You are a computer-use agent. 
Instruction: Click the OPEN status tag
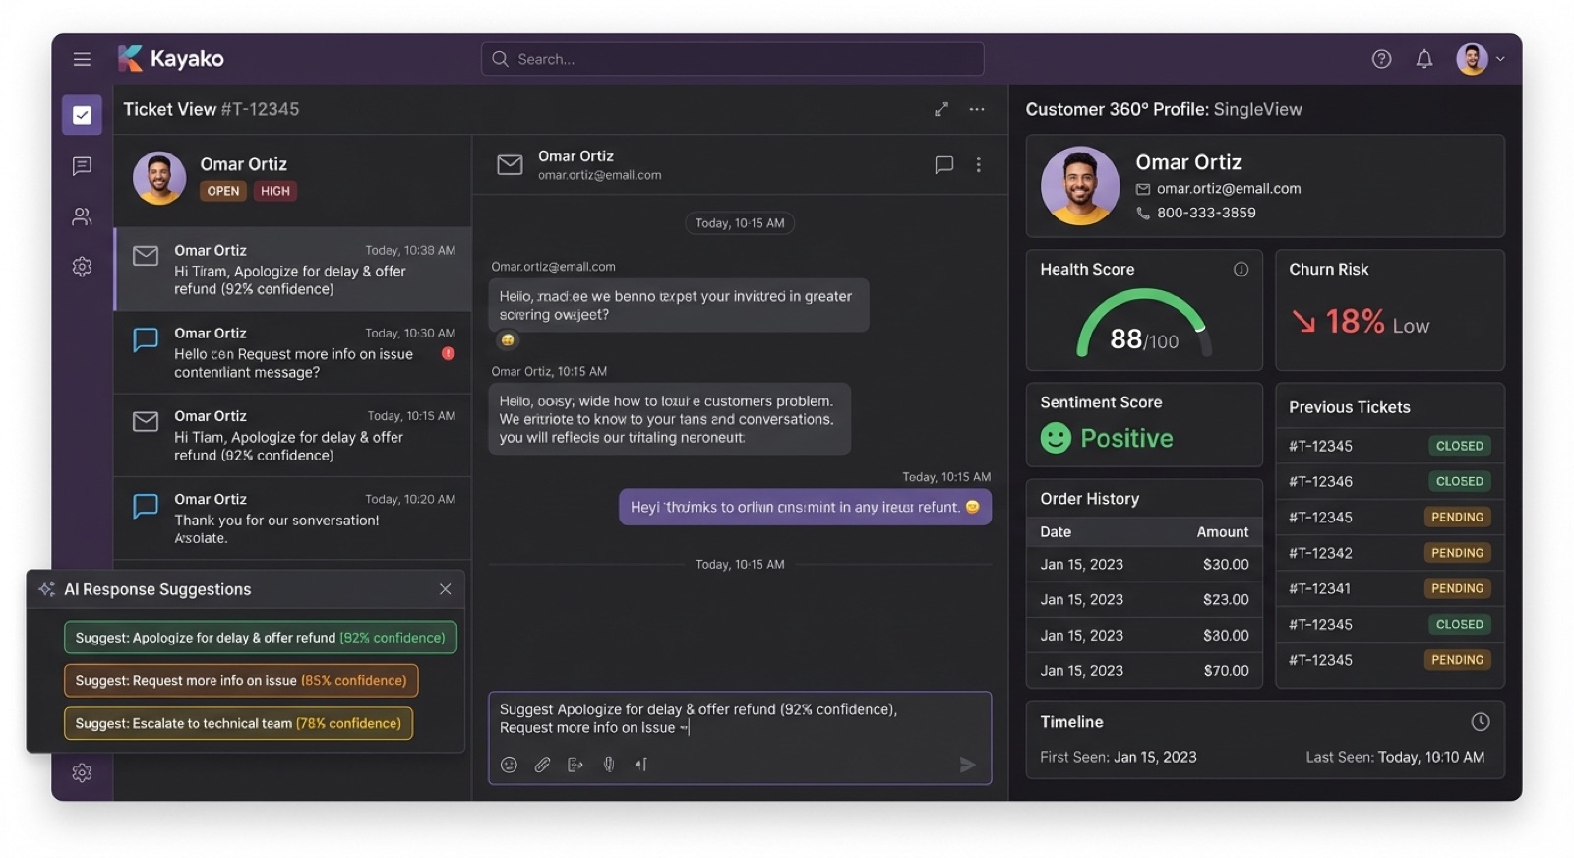coord(223,191)
